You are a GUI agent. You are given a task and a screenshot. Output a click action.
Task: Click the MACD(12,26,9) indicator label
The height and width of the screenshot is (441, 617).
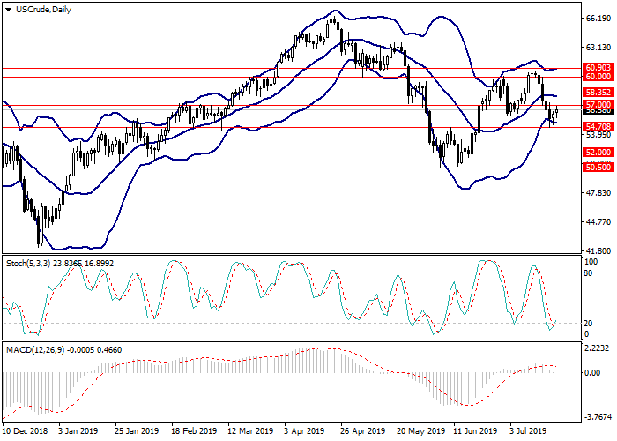pos(33,349)
